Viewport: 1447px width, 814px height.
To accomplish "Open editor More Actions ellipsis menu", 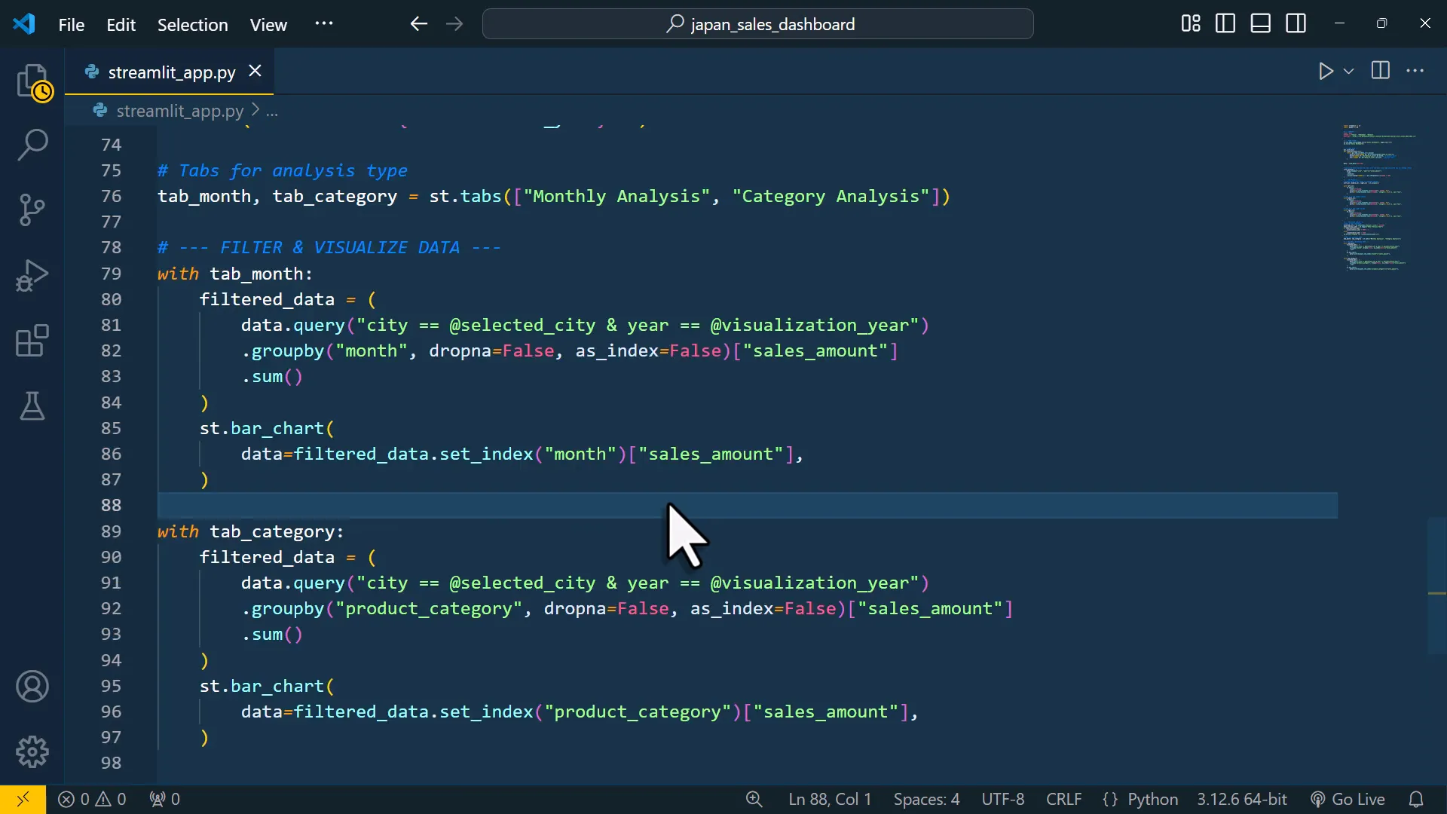I will tap(1415, 72).
